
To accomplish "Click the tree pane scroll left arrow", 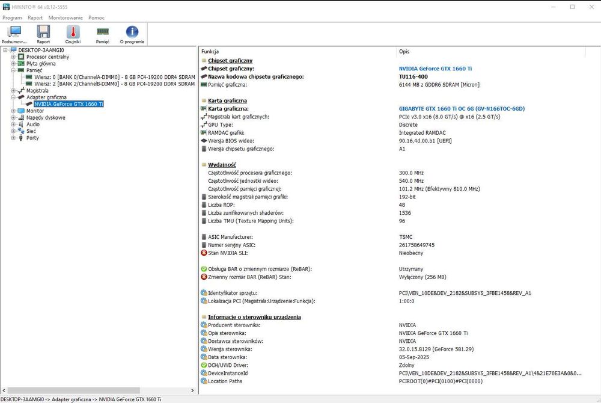I will (x=4, y=390).
